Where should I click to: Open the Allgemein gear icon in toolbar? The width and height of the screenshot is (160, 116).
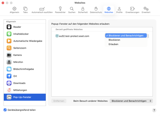[x=14, y=9]
